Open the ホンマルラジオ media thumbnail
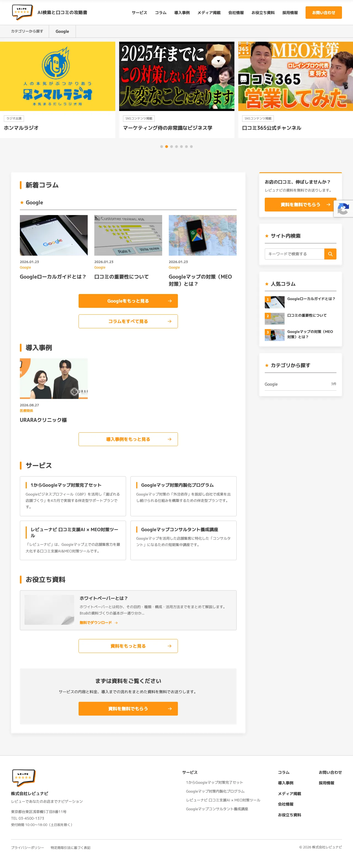The height and width of the screenshot is (855, 353). 58,76
